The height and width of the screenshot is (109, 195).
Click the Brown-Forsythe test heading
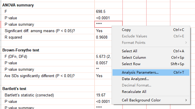21,50
